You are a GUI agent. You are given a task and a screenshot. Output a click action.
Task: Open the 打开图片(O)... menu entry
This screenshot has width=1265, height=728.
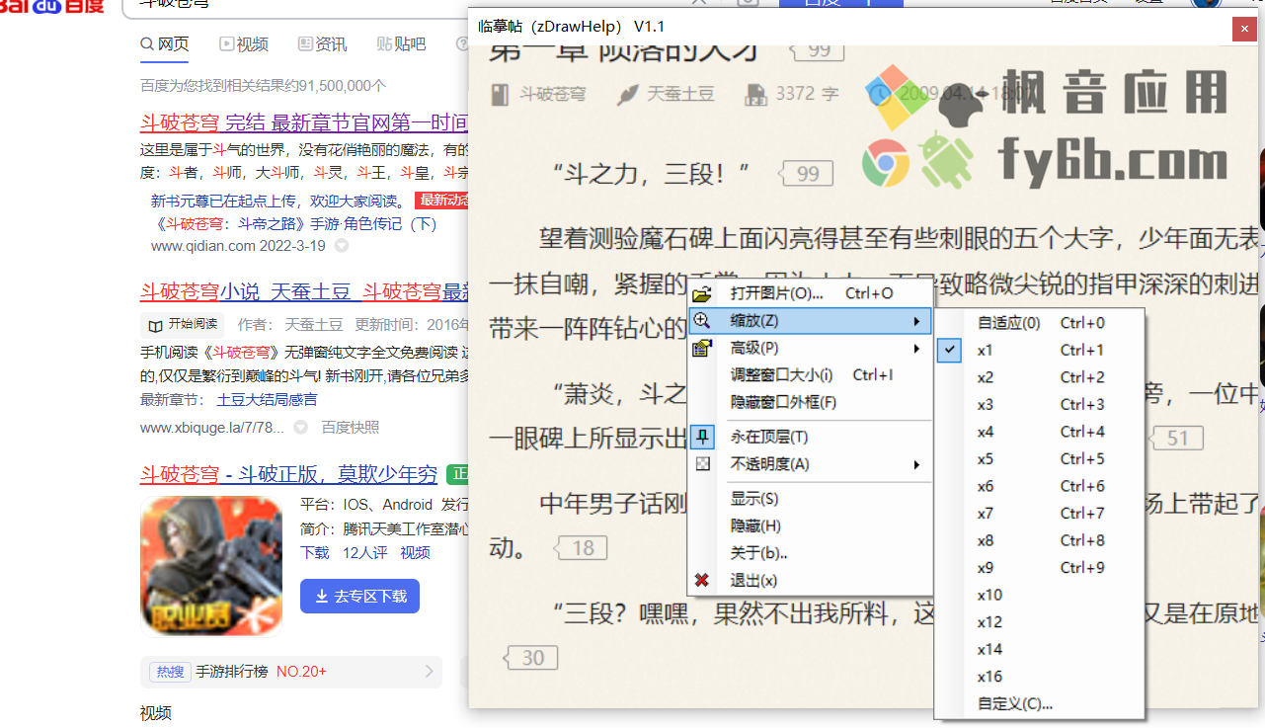point(810,293)
